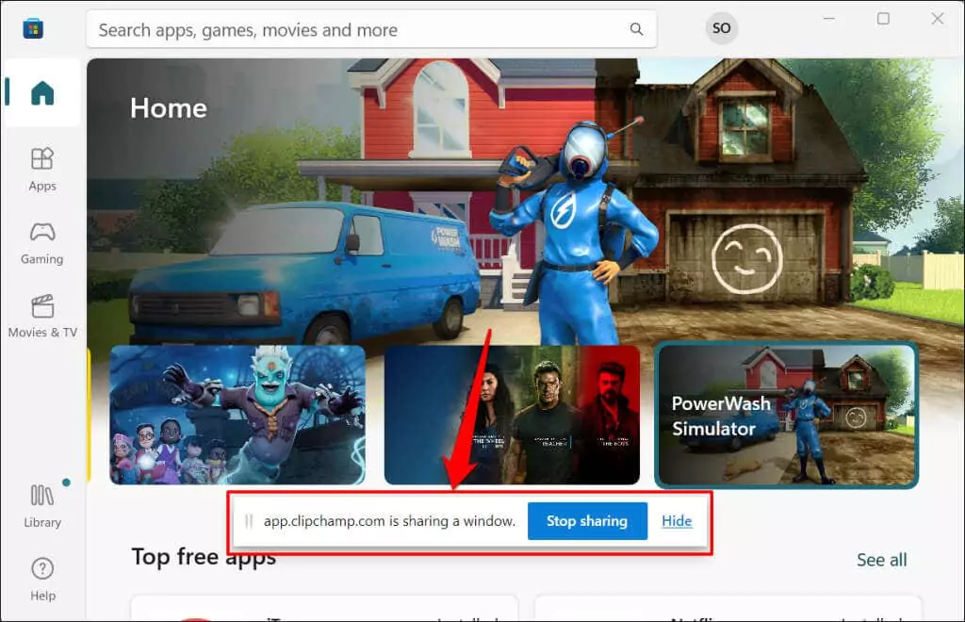
Task: Switch to the Gaming section
Action: tap(41, 244)
